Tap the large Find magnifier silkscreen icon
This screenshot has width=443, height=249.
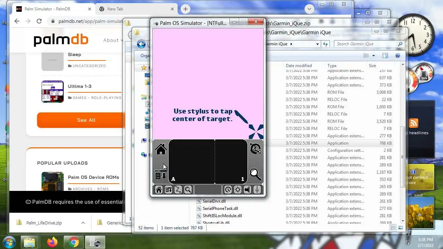pos(255,174)
